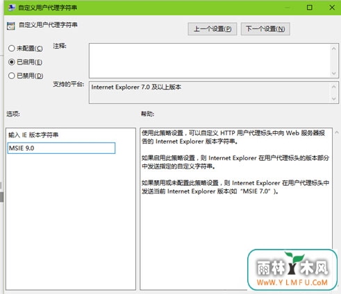
Task: Close the policy settings window
Action: coord(332,8)
